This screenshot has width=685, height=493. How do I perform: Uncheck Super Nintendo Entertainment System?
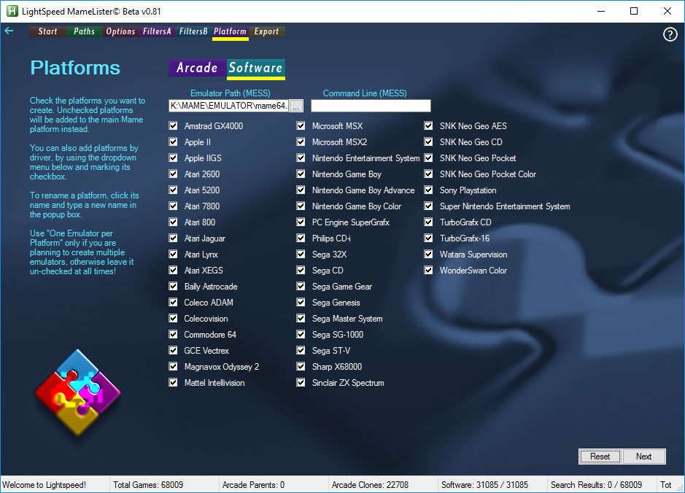coord(428,206)
